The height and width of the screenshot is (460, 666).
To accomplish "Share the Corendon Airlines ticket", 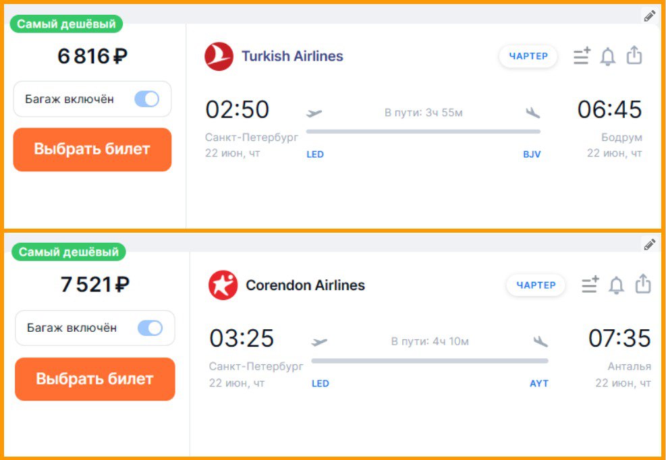I will pyautogui.click(x=643, y=284).
